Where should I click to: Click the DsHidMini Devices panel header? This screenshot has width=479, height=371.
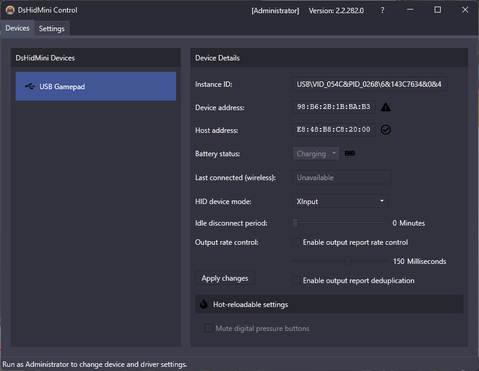[x=96, y=57]
